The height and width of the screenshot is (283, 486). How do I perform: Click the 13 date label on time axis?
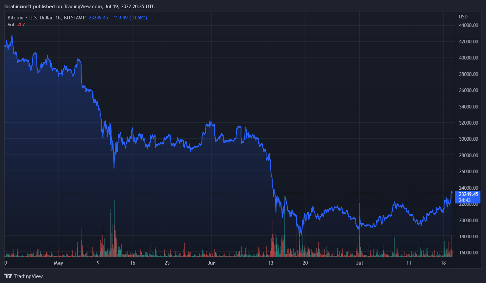pyautogui.click(x=271, y=263)
